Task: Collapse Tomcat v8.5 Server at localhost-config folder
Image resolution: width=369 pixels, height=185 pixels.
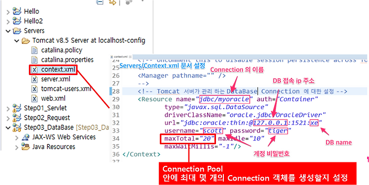Action: (x=16, y=41)
